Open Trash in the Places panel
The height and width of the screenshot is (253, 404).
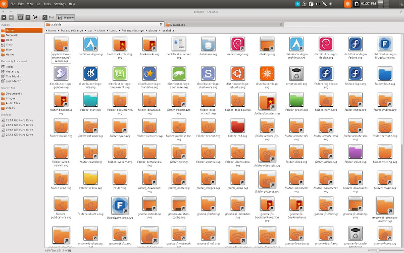click(x=9, y=45)
